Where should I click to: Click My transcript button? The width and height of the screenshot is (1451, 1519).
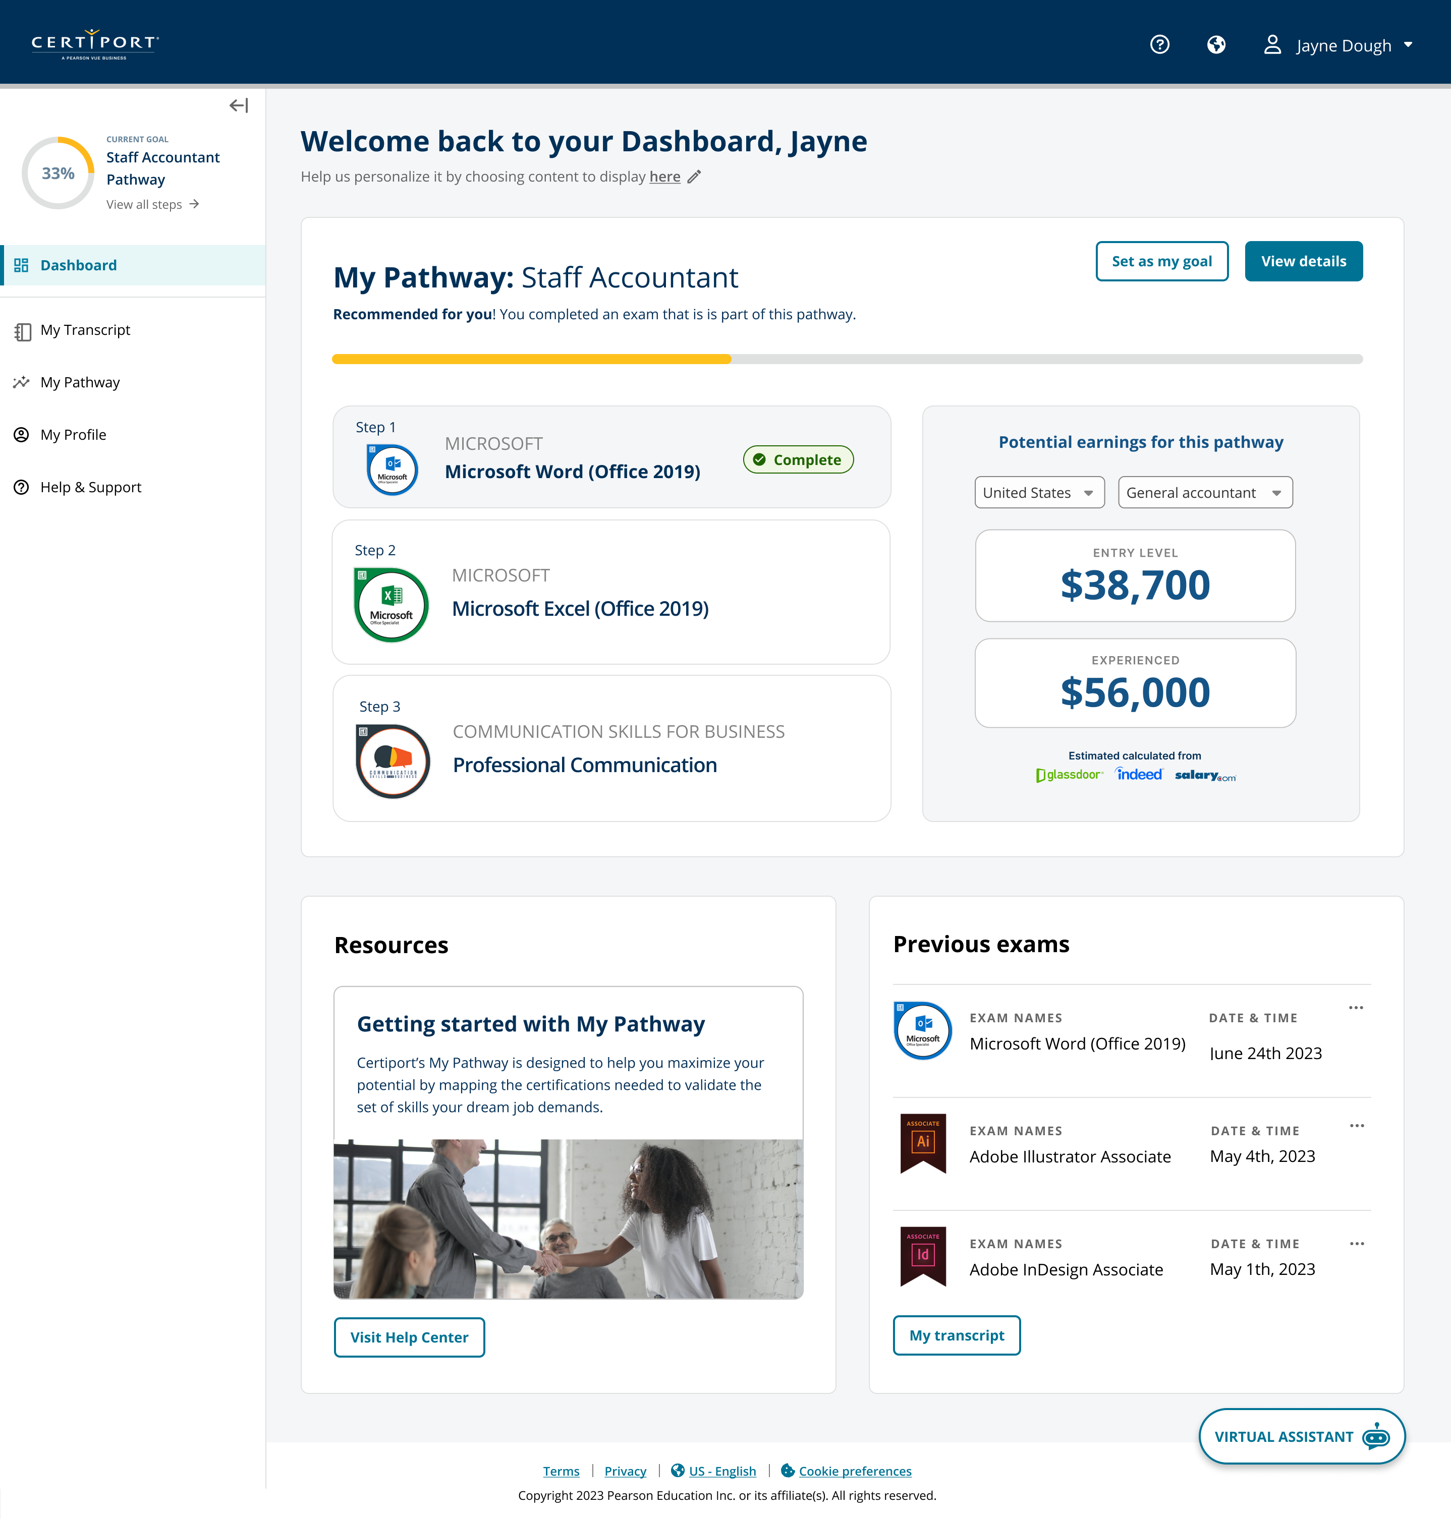(x=957, y=1336)
